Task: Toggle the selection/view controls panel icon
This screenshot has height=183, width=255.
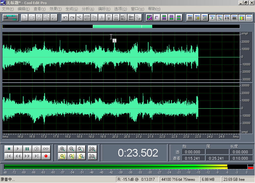Action: [x=234, y=18]
